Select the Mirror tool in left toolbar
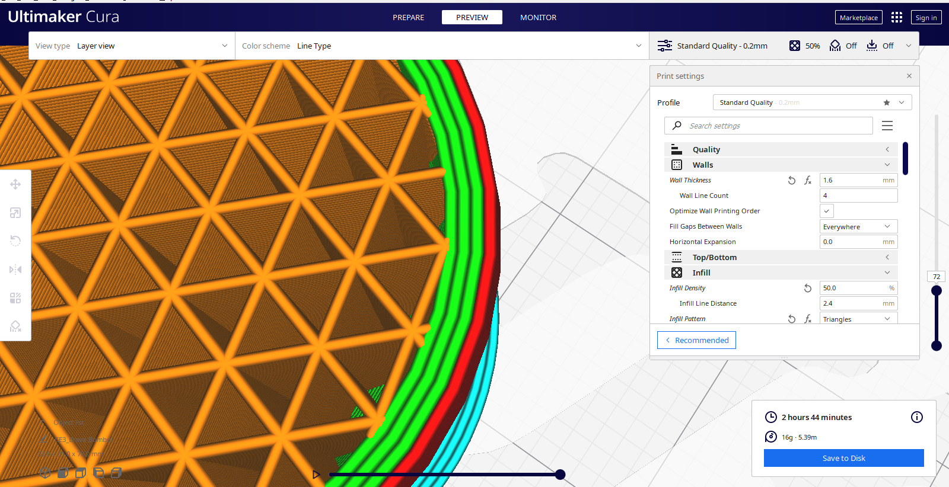Screen dimensions: 949x487 click(15, 270)
